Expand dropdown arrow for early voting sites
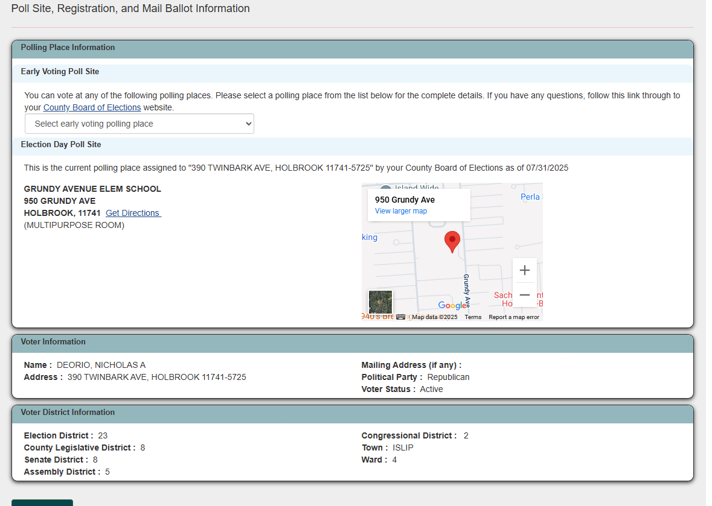 click(248, 124)
